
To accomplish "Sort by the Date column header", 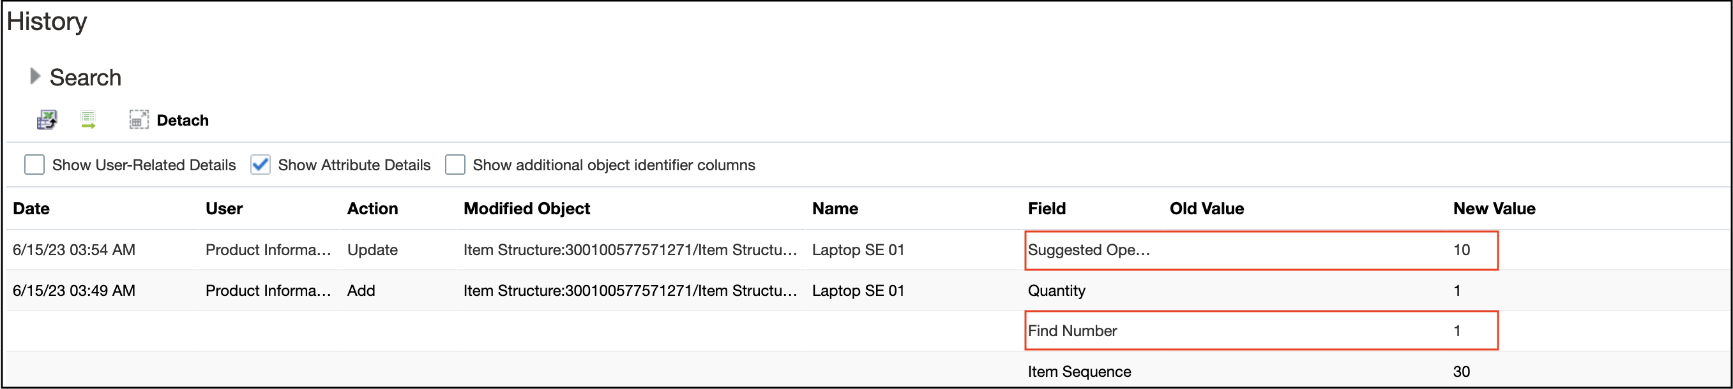I will coord(31,209).
